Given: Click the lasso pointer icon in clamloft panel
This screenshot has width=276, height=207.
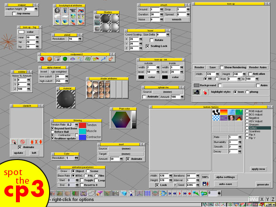Looking at the screenshot, I should [14, 142].
